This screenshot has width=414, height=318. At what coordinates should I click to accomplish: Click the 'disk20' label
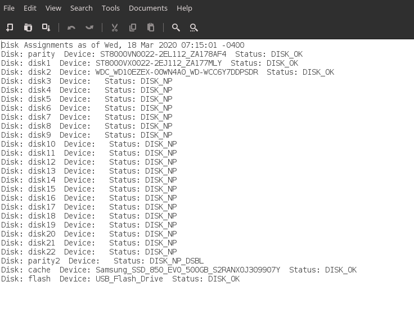point(42,233)
